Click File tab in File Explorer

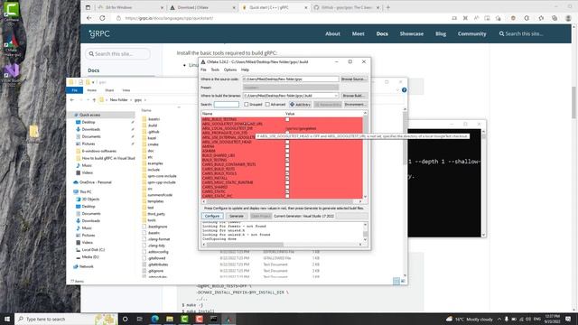(x=74, y=90)
